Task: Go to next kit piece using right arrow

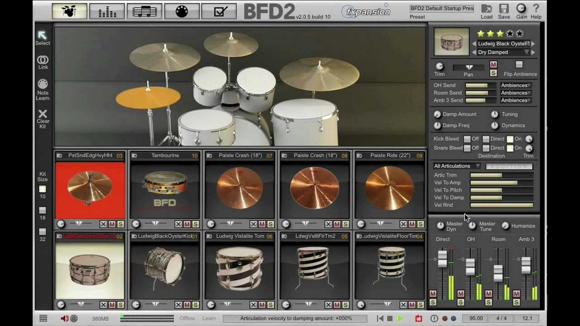Action: 533,44
